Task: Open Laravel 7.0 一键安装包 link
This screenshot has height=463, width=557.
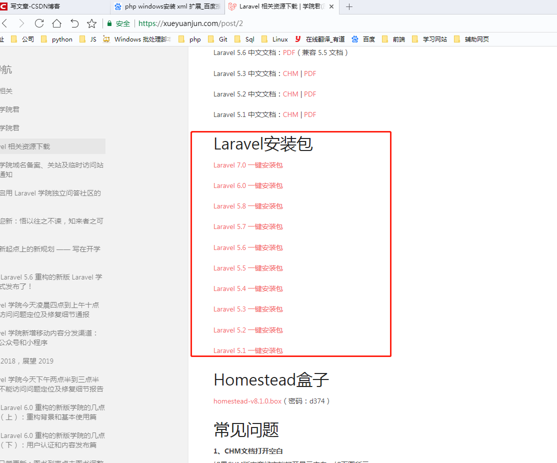Action: point(248,165)
